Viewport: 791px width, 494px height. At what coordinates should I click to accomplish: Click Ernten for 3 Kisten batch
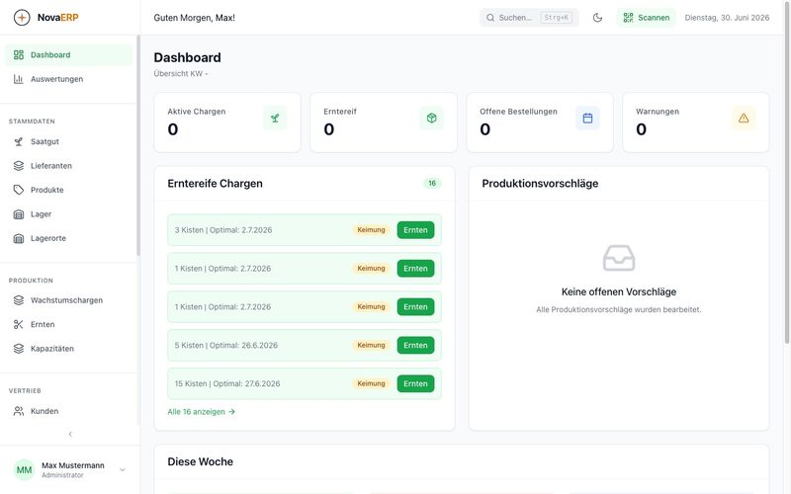[x=415, y=230]
